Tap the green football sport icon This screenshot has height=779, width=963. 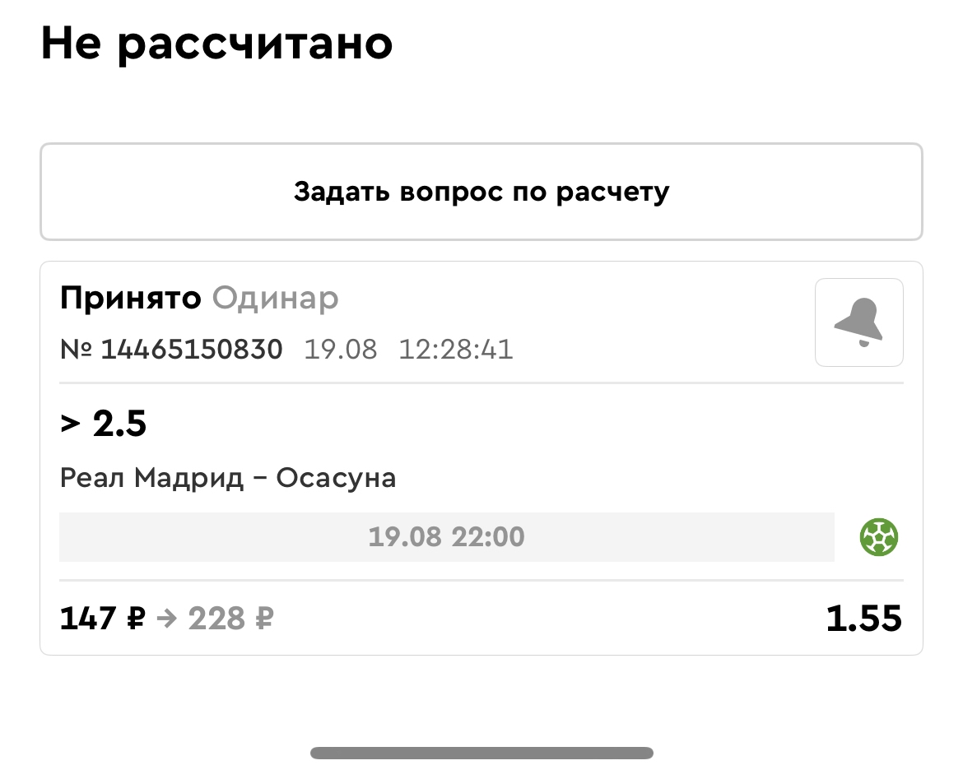pyautogui.click(x=878, y=538)
